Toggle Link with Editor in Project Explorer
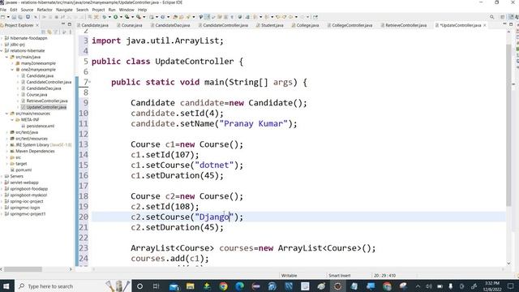This screenshot has height=292, width=519. (x=49, y=32)
